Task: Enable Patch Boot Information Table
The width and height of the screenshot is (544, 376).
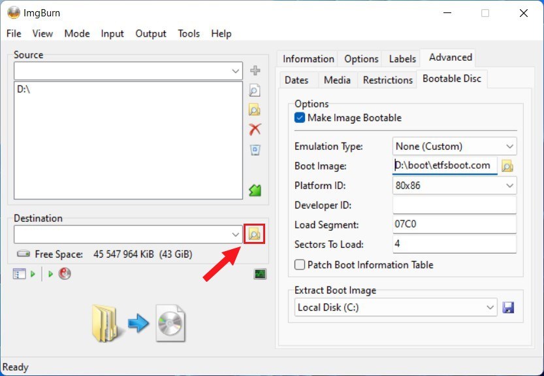Action: 300,265
